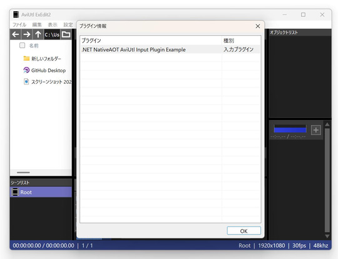The height and width of the screenshot is (259, 338).
Task: Open the 表示 menu
Action: [x=53, y=25]
